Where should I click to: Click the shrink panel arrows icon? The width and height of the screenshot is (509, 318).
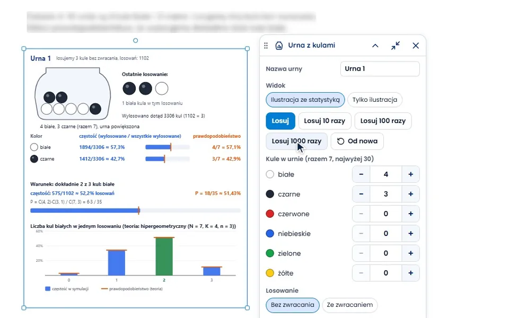point(396,46)
